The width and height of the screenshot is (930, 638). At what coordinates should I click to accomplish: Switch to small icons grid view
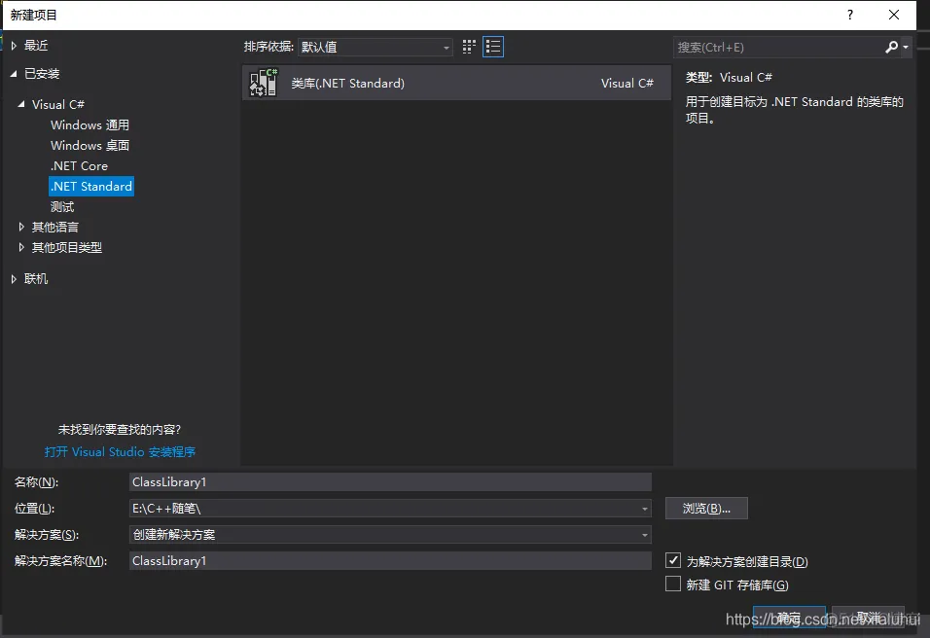(x=469, y=47)
